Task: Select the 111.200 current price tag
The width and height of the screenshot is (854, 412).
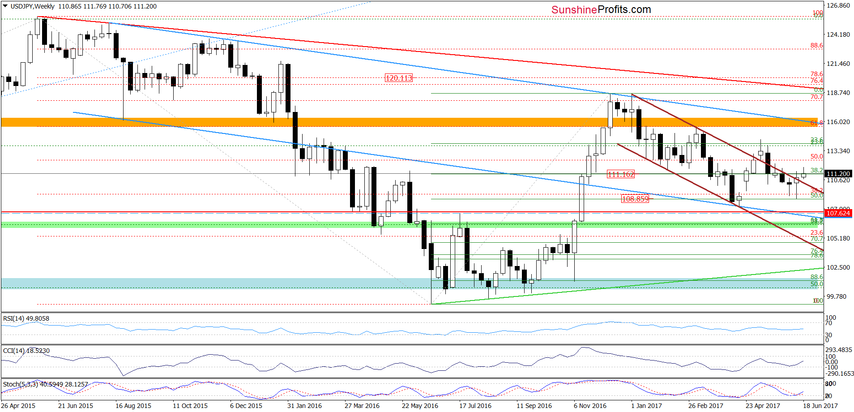Action: (x=838, y=174)
